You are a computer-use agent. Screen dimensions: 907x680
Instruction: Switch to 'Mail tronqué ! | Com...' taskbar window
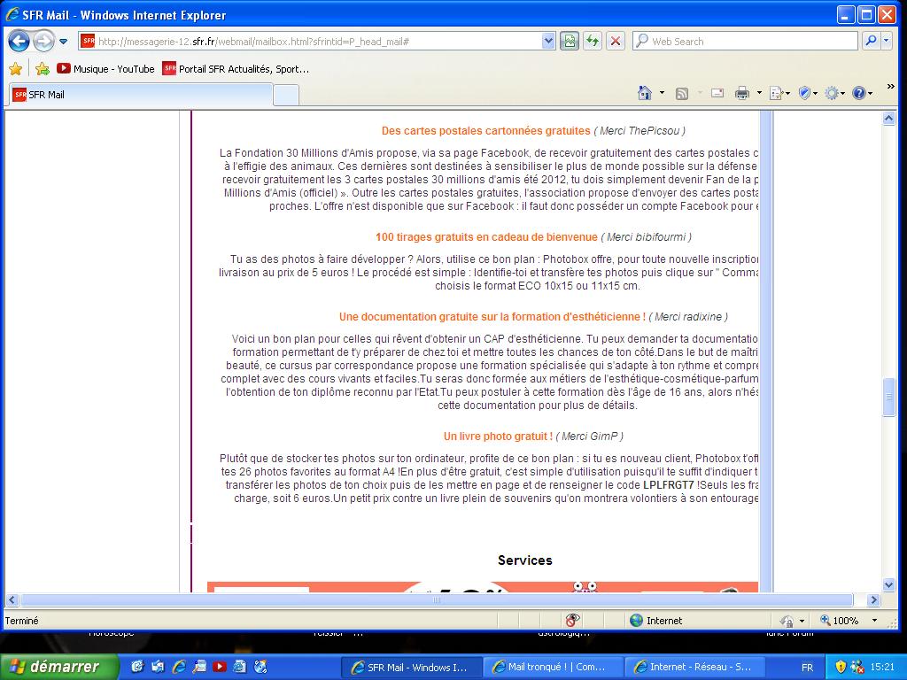pos(553,667)
